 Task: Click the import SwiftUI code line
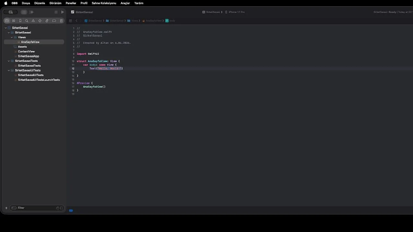[x=88, y=54]
